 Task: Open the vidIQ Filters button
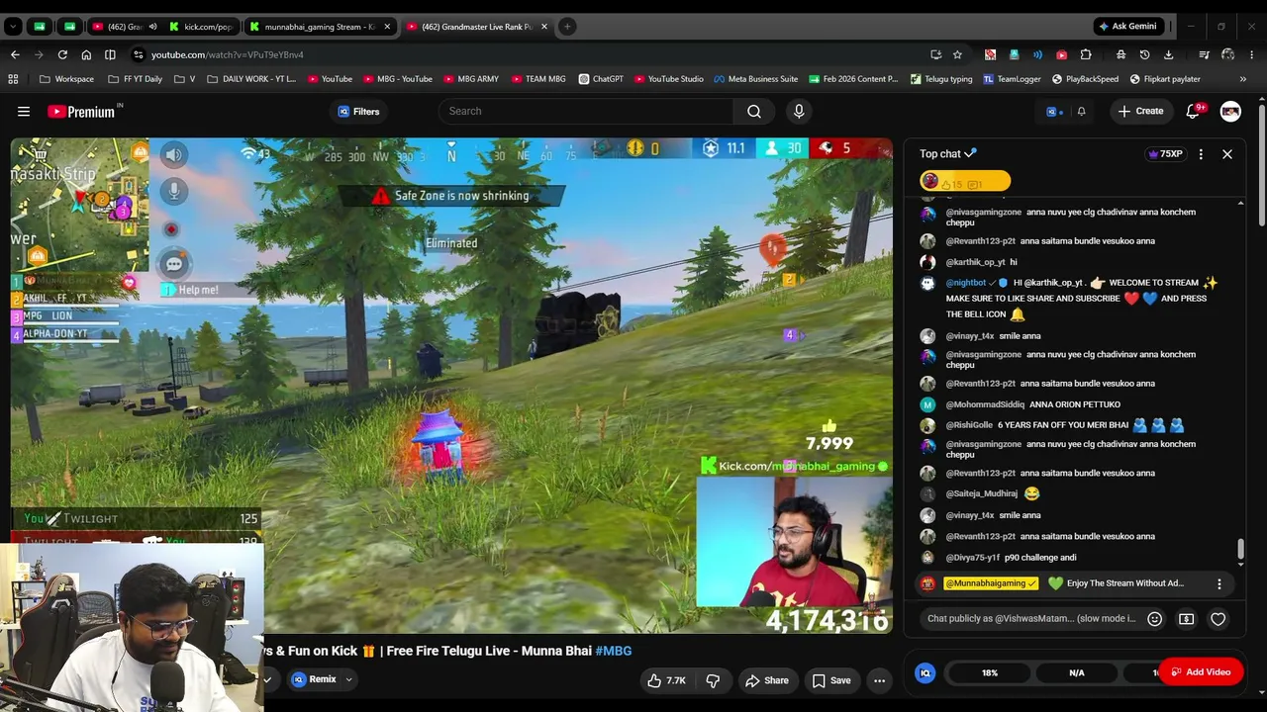point(358,112)
